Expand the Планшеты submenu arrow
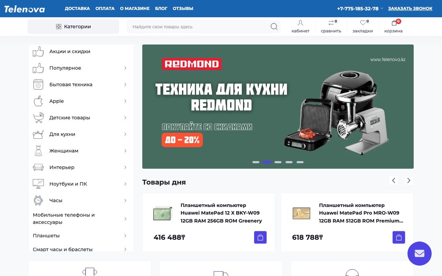The height and width of the screenshot is (276, 442). tap(125, 236)
